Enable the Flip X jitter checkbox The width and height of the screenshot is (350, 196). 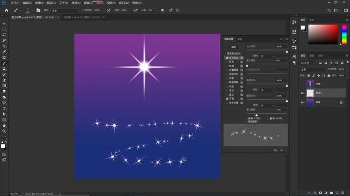tap(247, 119)
